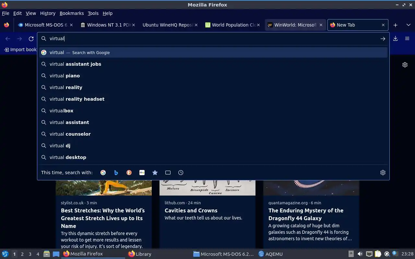Open the Tools menu
This screenshot has width=415, height=259.
pyautogui.click(x=93, y=13)
